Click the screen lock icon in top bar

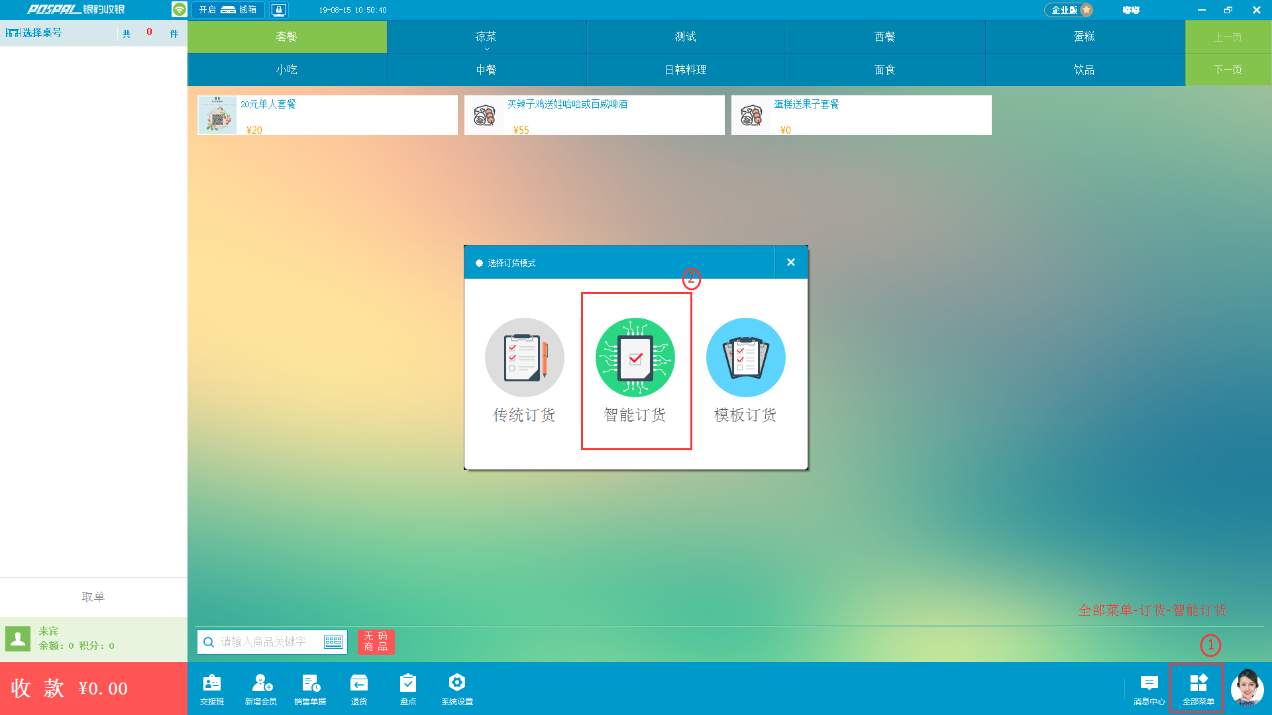click(279, 10)
